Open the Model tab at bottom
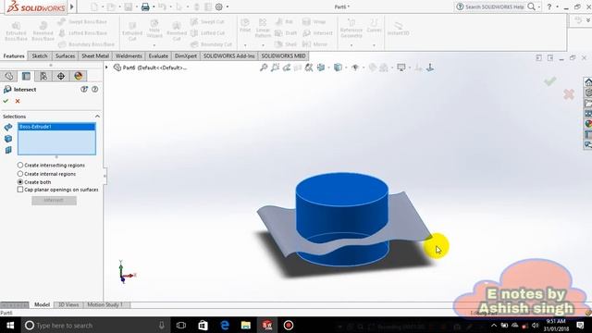The height and width of the screenshot is (333, 592). tap(42, 304)
